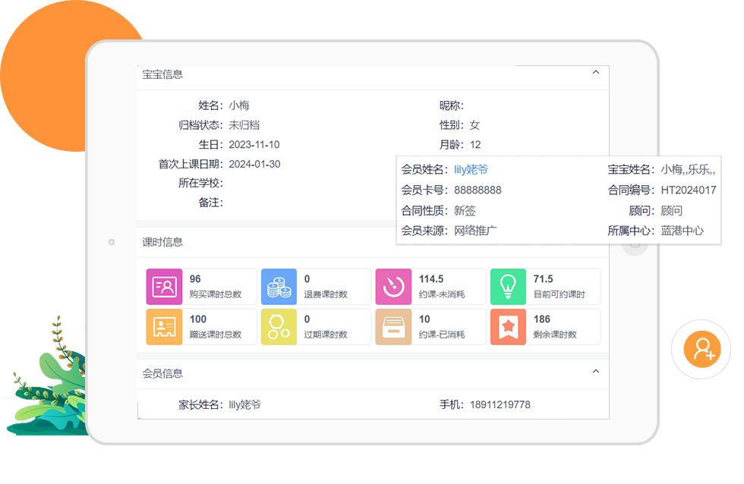Click the blue coins 退费课时数 icon
Screen dimensions: 744x484
click(279, 287)
